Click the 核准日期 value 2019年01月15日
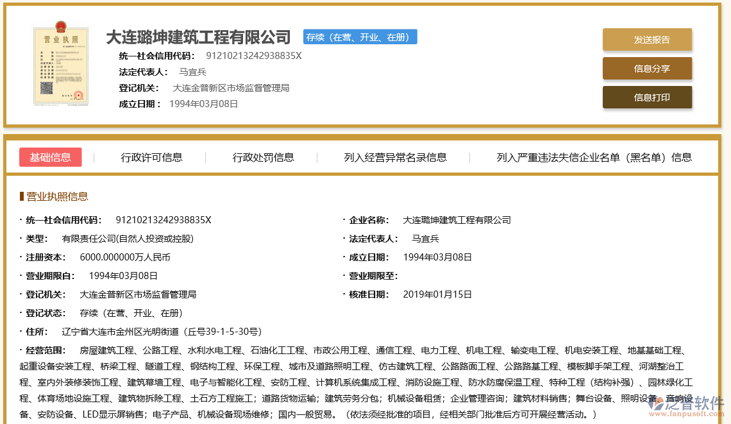The image size is (731, 424). pyautogui.click(x=437, y=294)
